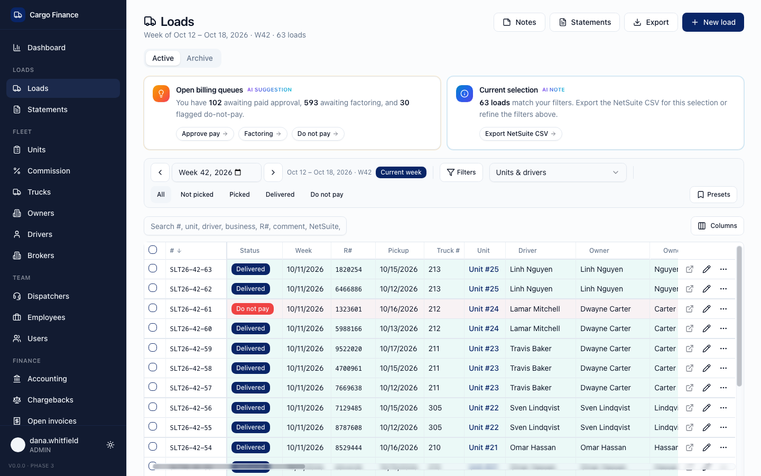This screenshot has width=761, height=476.
Task: Go to next week with right chevron
Action: click(273, 172)
